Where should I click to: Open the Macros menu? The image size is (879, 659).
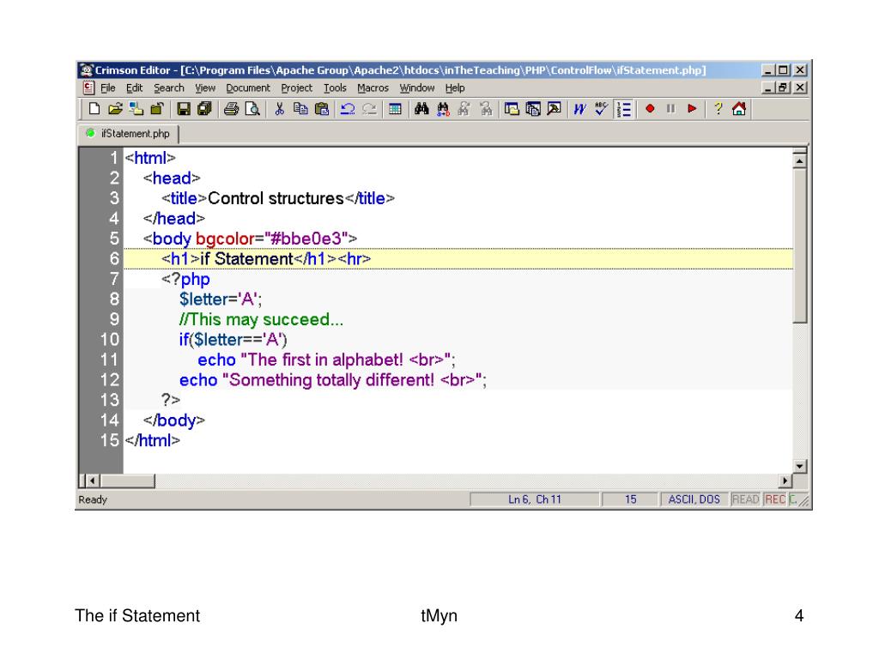point(373,88)
